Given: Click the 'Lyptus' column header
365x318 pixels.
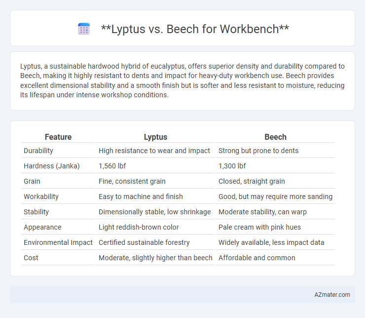Looking at the screenshot, I should click(x=155, y=137).
